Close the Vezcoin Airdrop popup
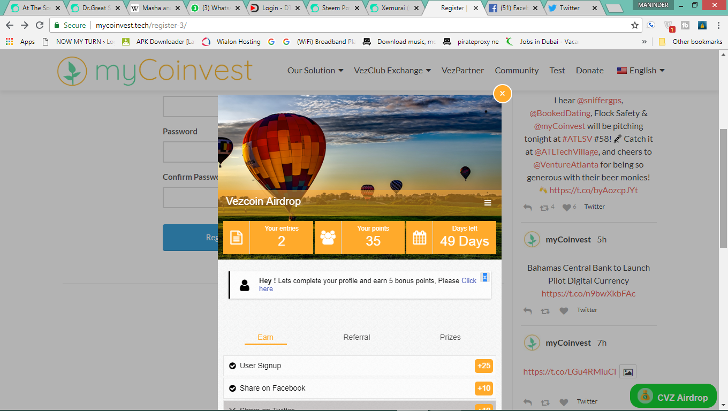Screen dimensions: 728x411 502,94
